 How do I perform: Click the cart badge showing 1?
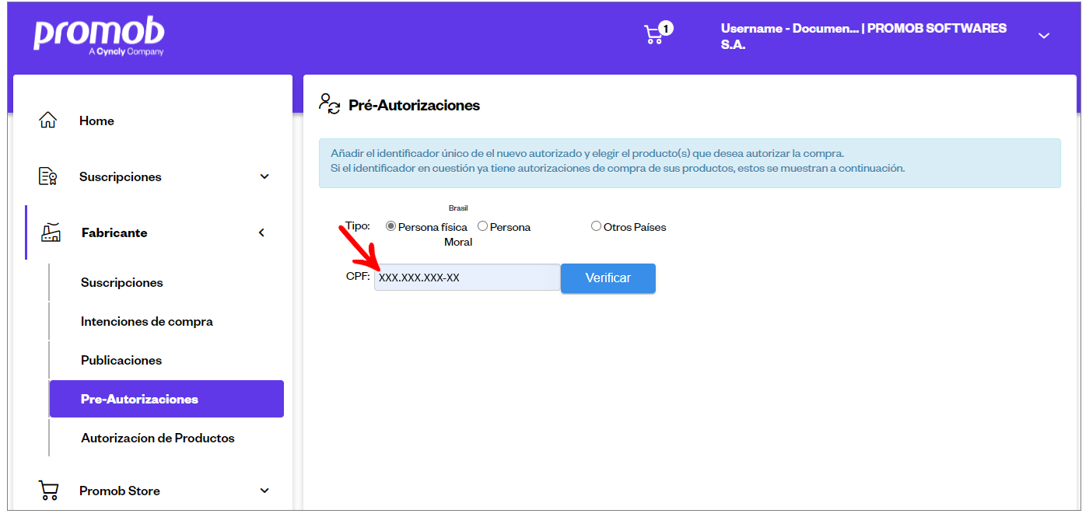[666, 29]
